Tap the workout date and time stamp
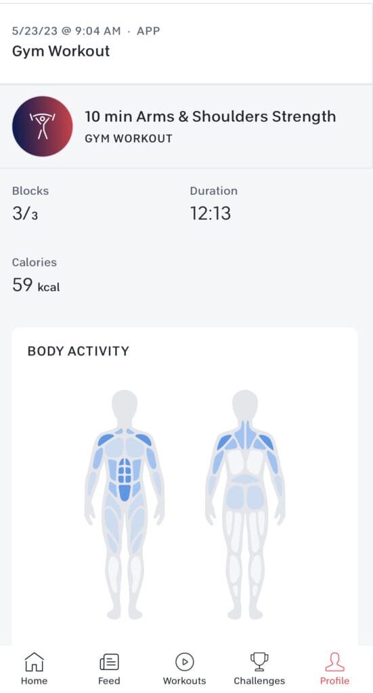This screenshot has height=693, width=373. [x=66, y=31]
